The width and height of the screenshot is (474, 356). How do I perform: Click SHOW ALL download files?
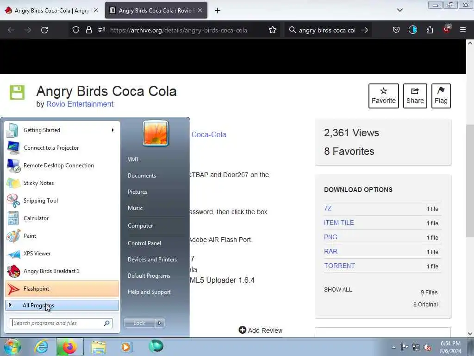[x=338, y=289]
